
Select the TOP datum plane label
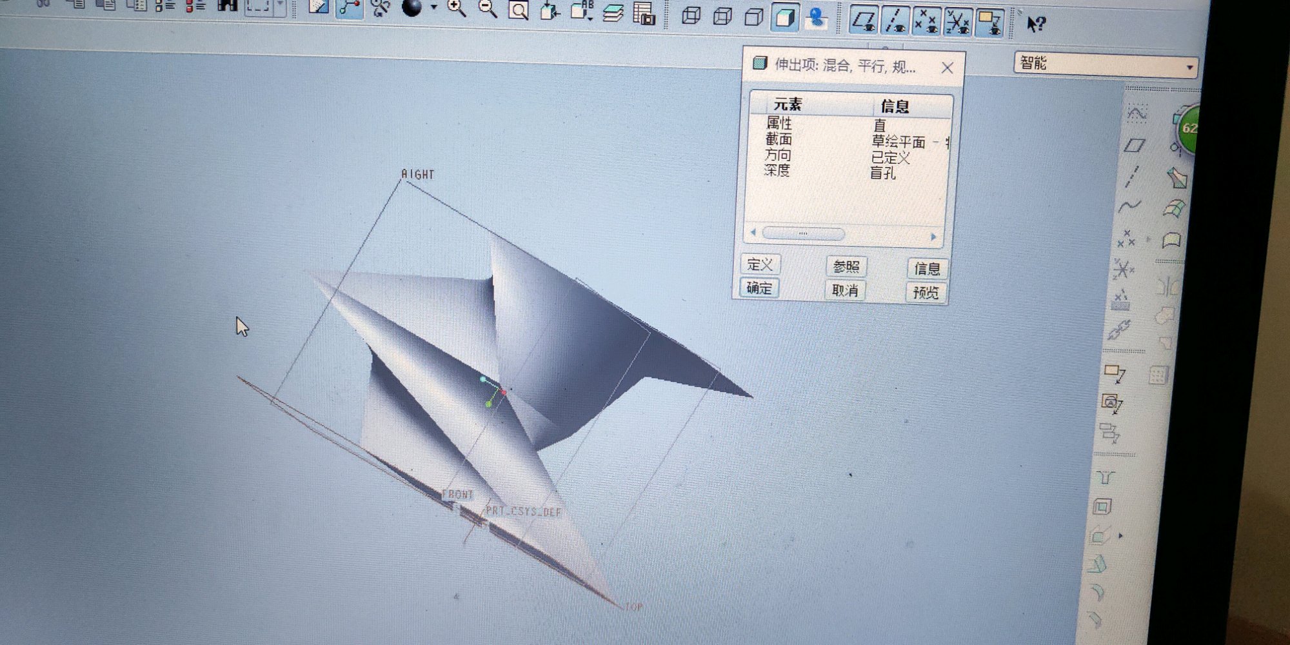(634, 607)
